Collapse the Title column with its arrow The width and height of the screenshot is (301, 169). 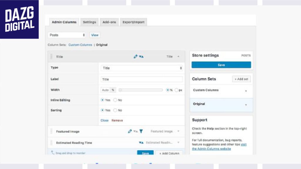[178, 57]
